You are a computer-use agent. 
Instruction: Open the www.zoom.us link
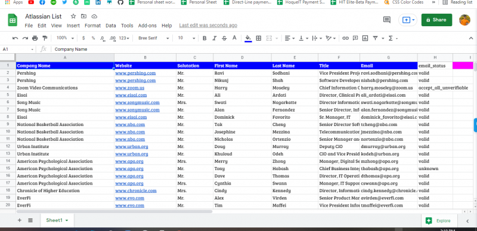point(129,88)
